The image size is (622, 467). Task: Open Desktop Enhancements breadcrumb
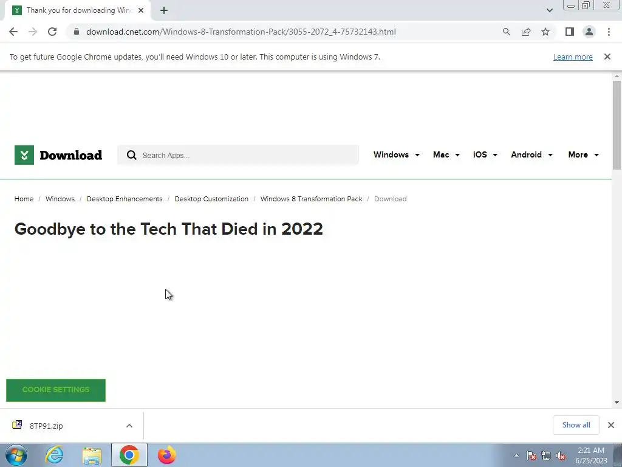coord(125,199)
